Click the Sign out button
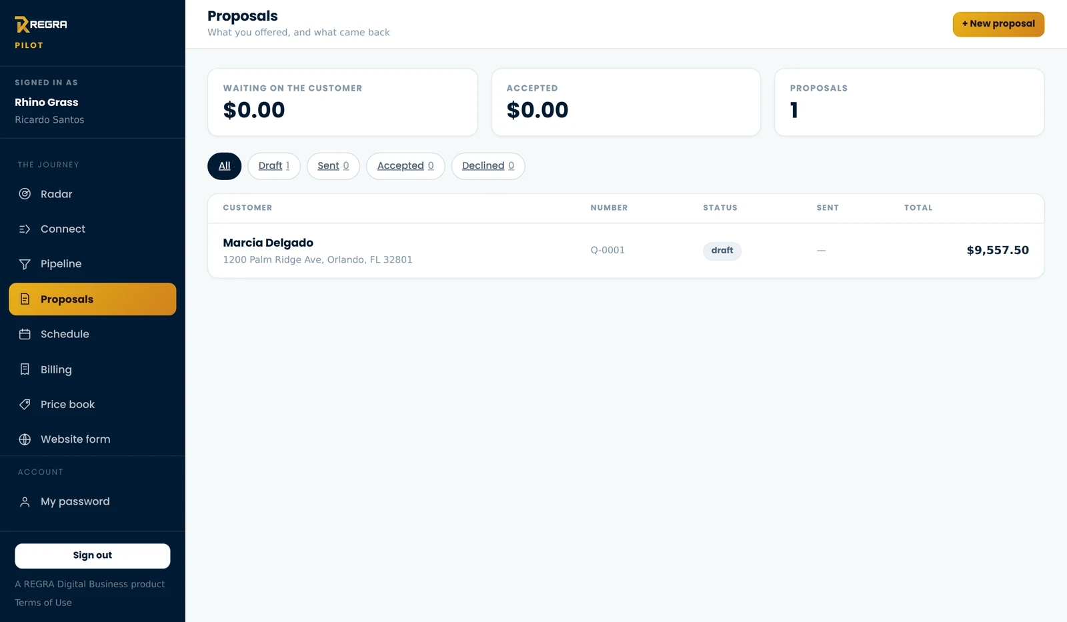 click(93, 556)
